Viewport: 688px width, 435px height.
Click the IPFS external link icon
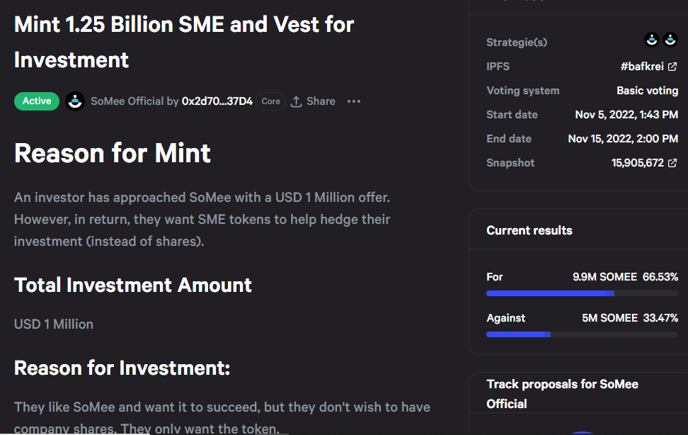[672, 67]
